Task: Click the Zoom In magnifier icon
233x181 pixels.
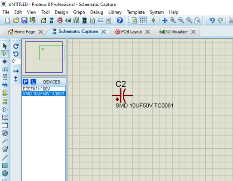Action: pyautogui.click(x=173, y=20)
